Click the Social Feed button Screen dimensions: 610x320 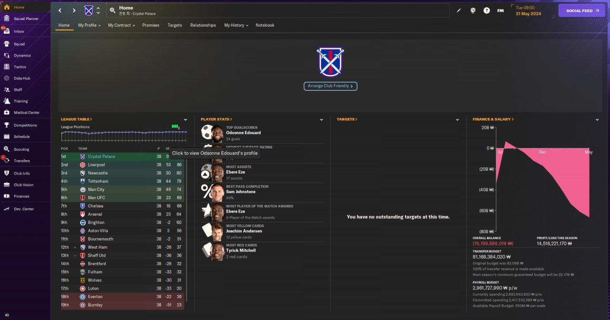(581, 10)
